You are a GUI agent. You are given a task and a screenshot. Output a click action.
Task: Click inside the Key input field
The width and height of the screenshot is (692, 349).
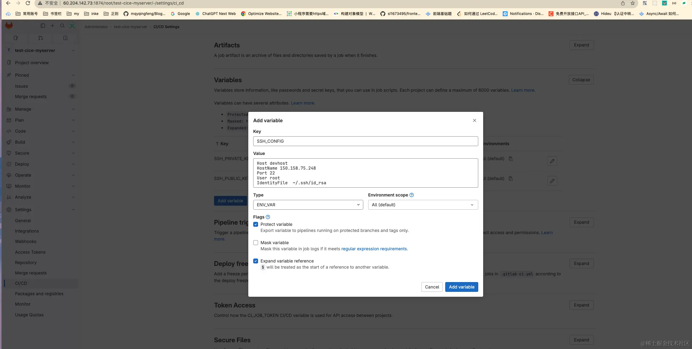tap(365, 141)
